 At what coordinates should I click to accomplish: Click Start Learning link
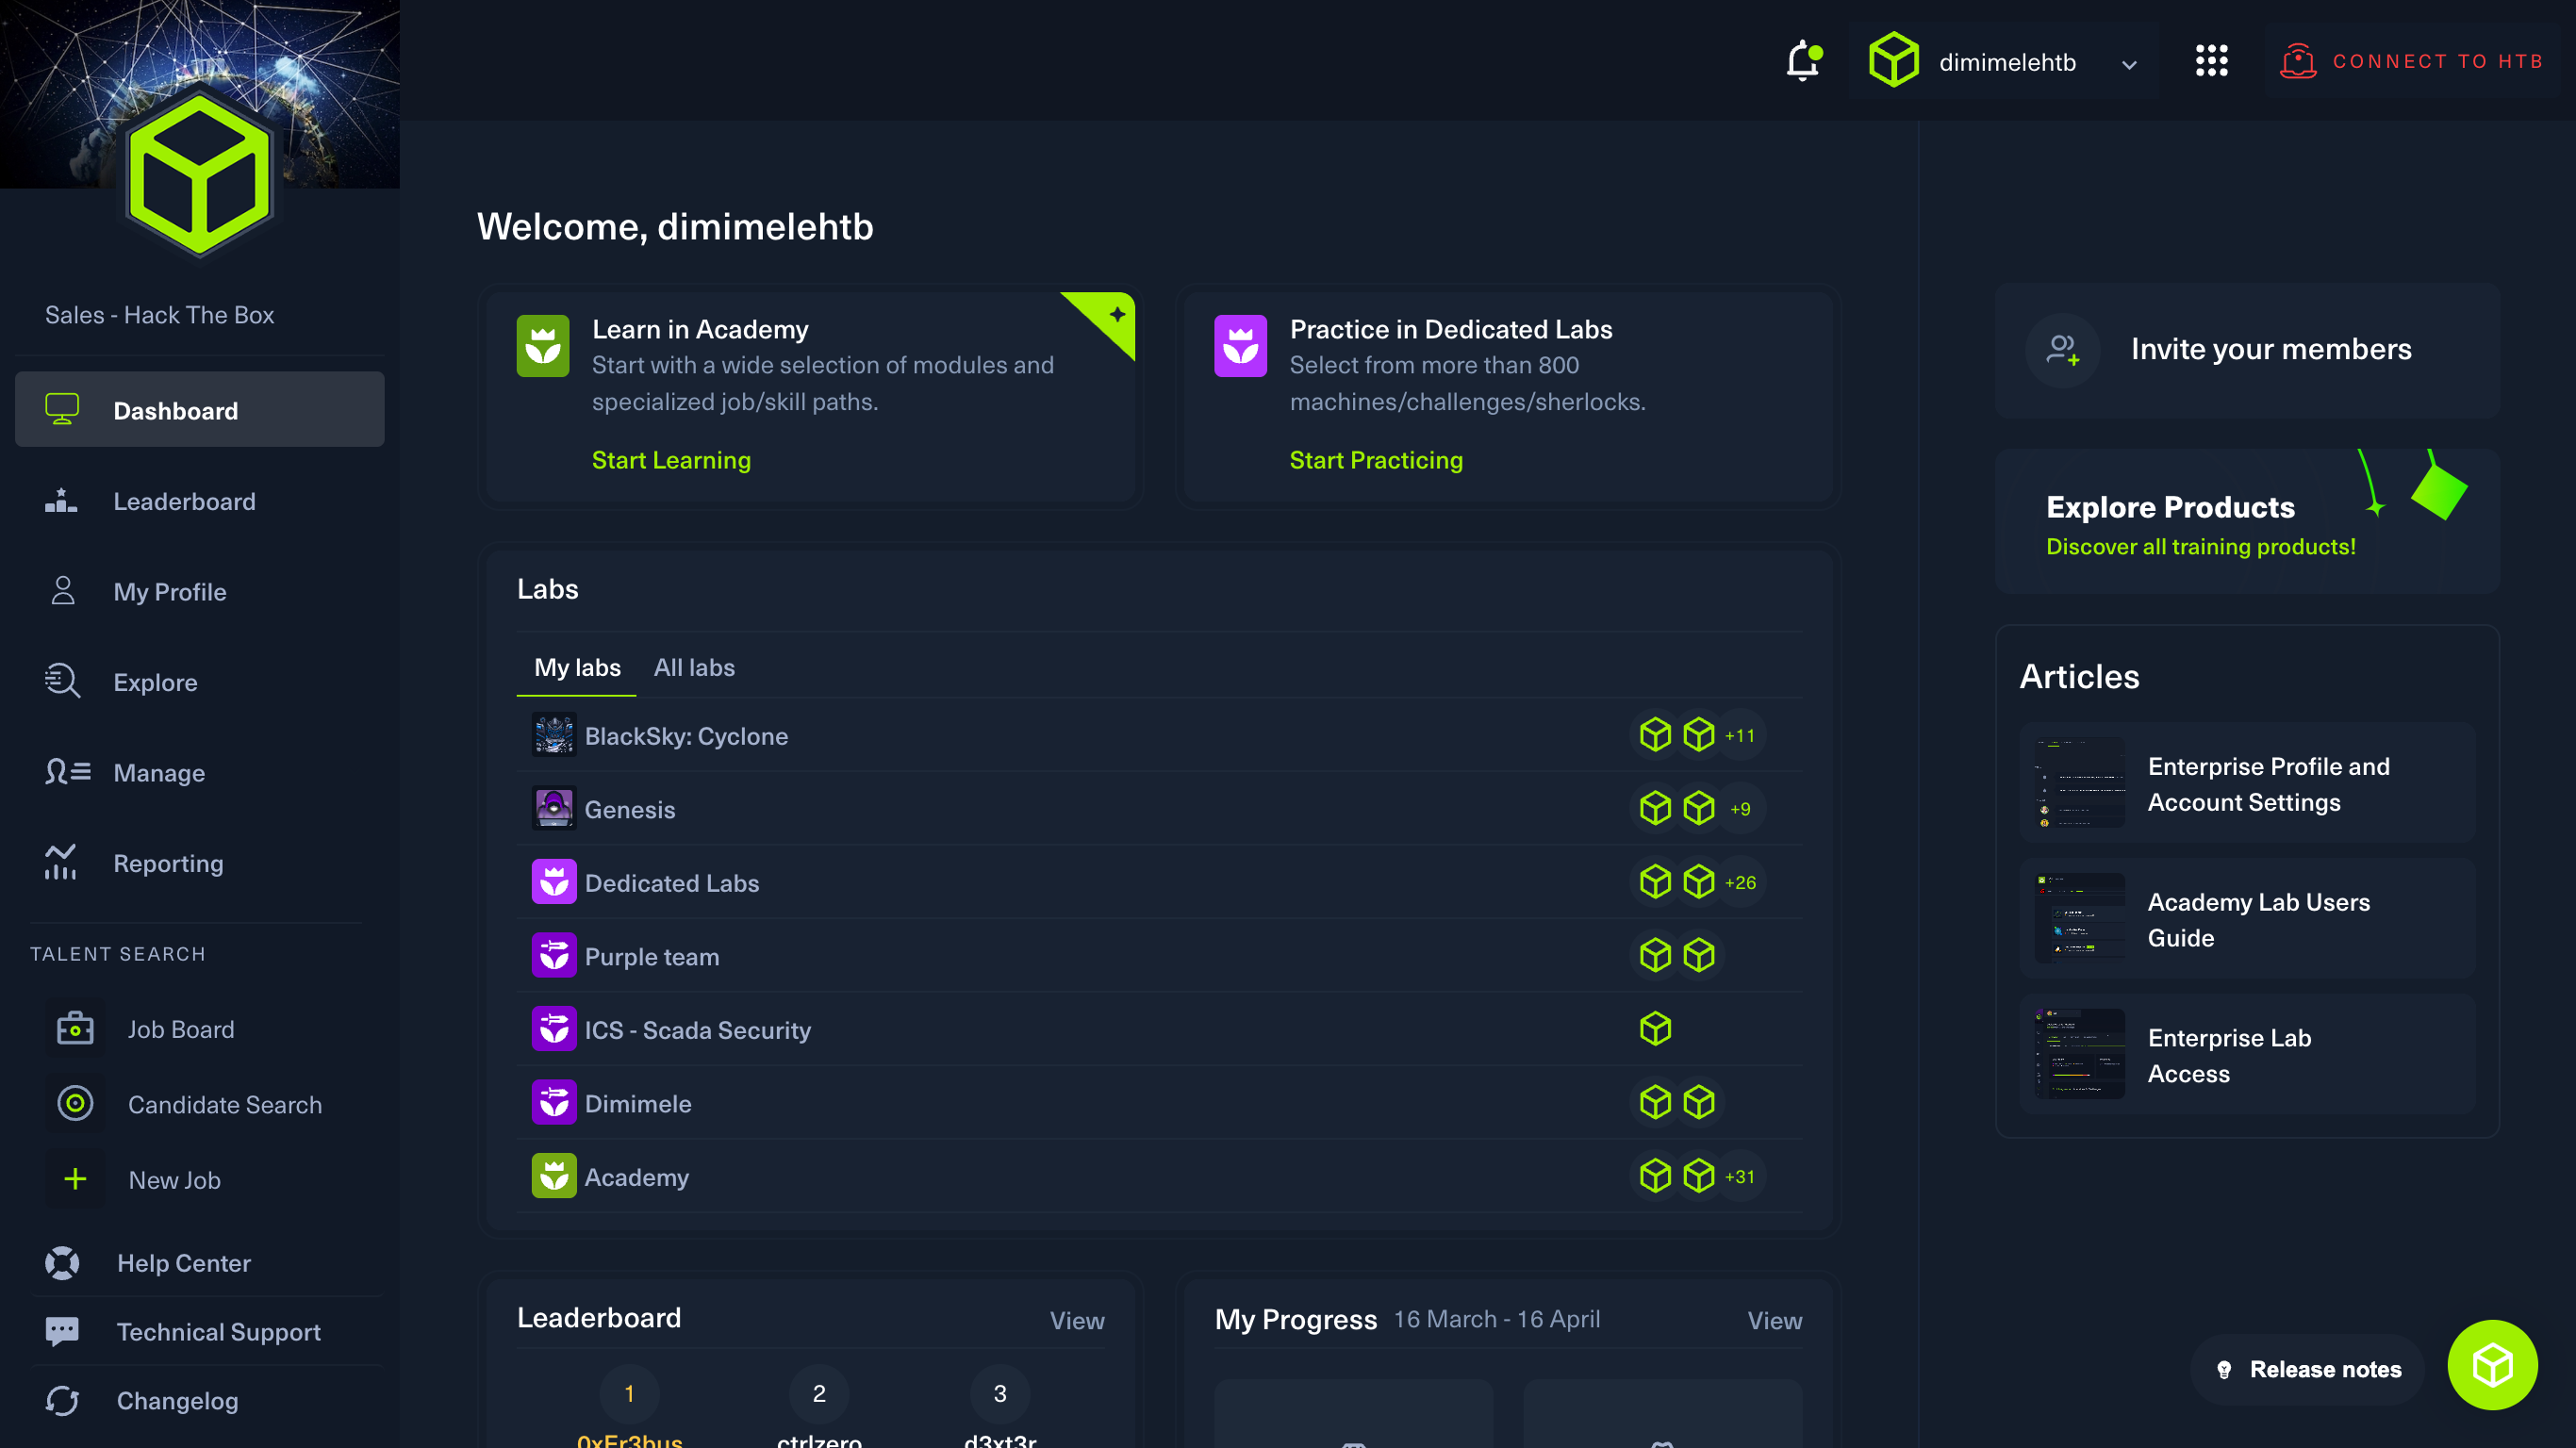point(671,460)
